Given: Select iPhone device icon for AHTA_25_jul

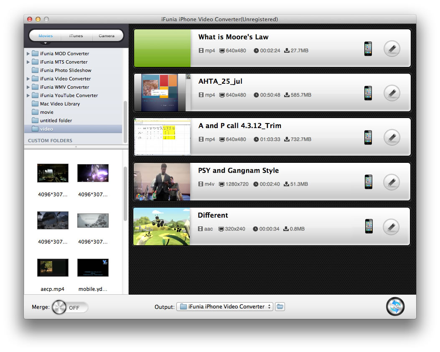Looking at the screenshot, I should (x=368, y=93).
